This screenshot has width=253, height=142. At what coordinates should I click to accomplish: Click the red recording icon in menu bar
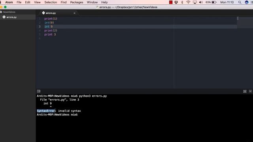coord(171,2)
